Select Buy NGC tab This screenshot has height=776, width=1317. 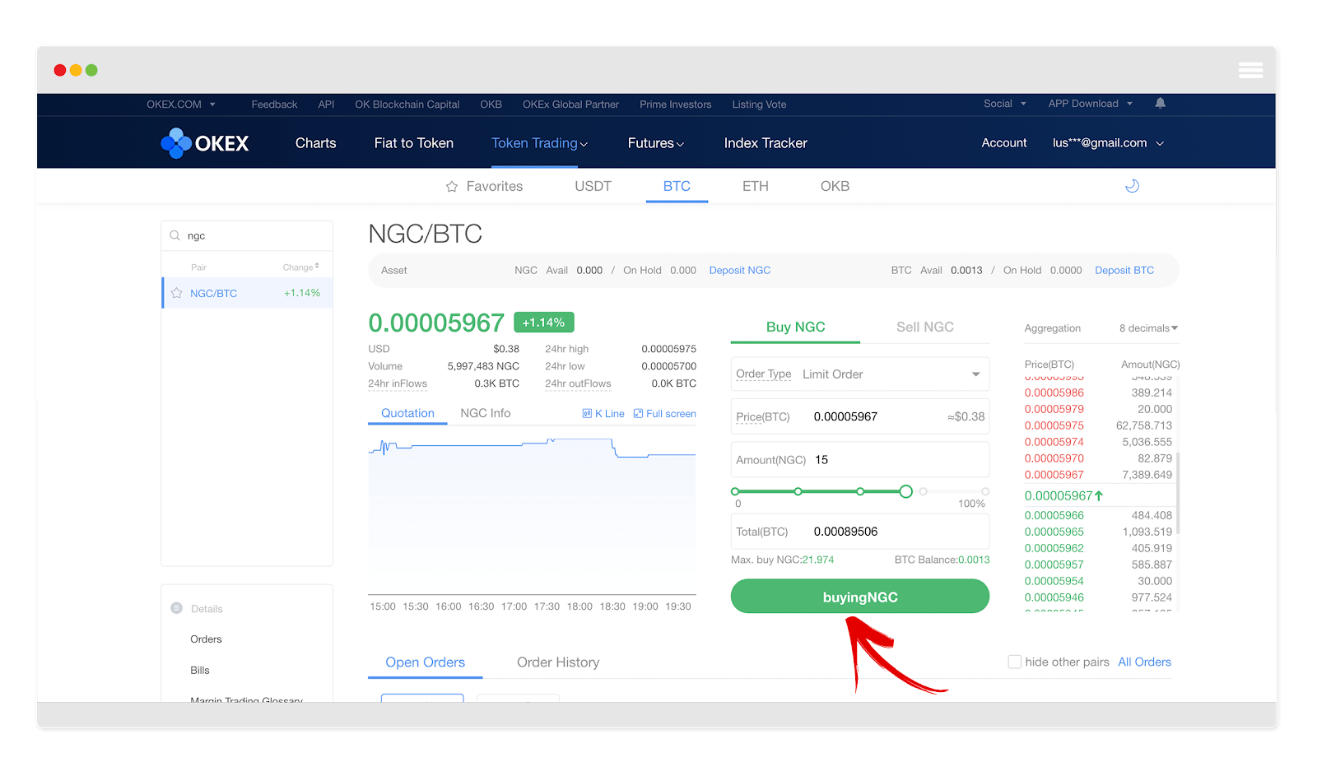tap(795, 327)
